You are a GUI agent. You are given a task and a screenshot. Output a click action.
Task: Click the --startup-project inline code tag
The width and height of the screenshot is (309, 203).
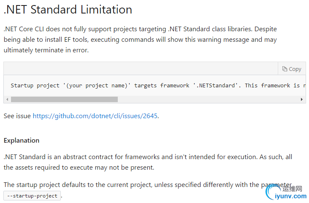[33, 196]
